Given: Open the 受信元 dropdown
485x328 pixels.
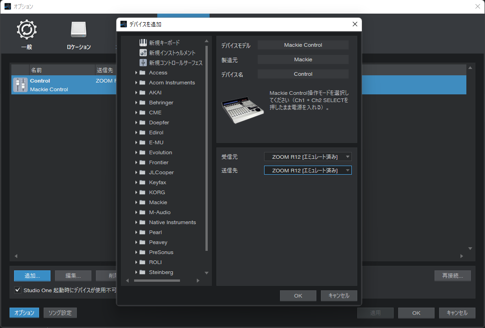Looking at the screenshot, I should click(308, 157).
